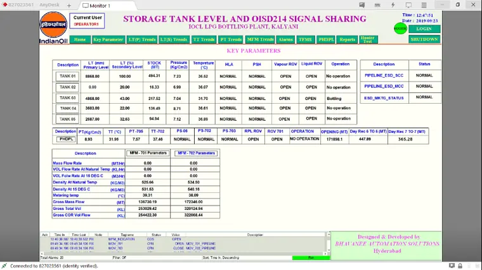Open MFM Trends page
The image size is (482, 270).
[260, 40]
